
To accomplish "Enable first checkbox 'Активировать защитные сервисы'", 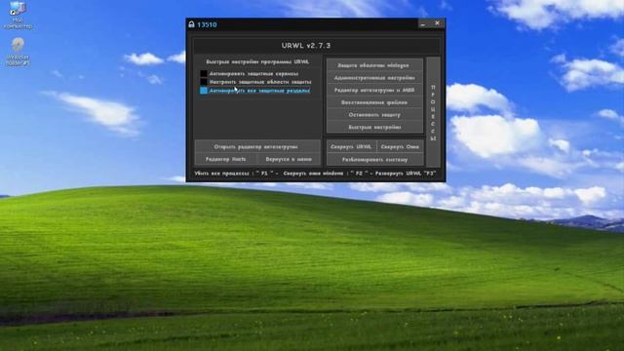I will tap(204, 74).
